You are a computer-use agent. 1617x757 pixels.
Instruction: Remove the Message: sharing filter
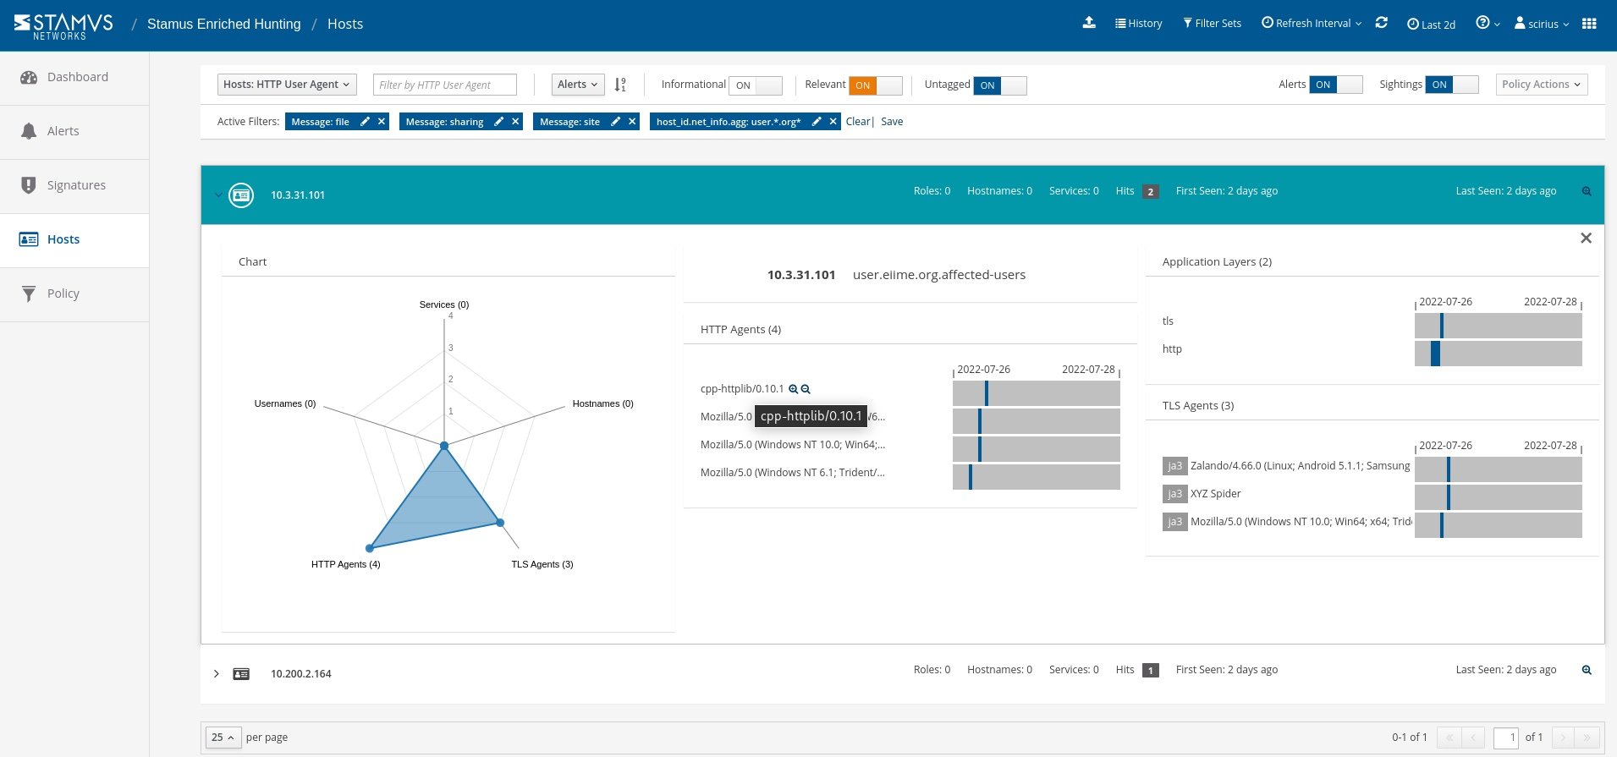pyautogui.click(x=515, y=122)
